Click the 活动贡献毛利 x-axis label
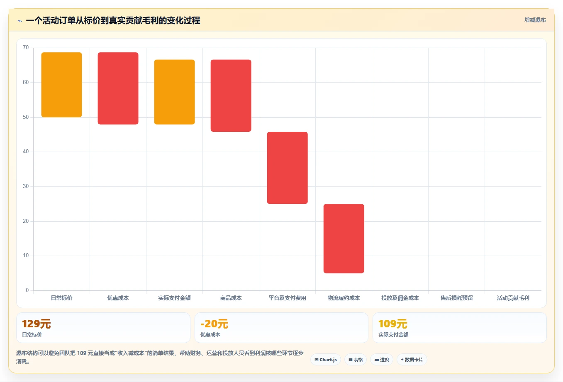 point(513,298)
